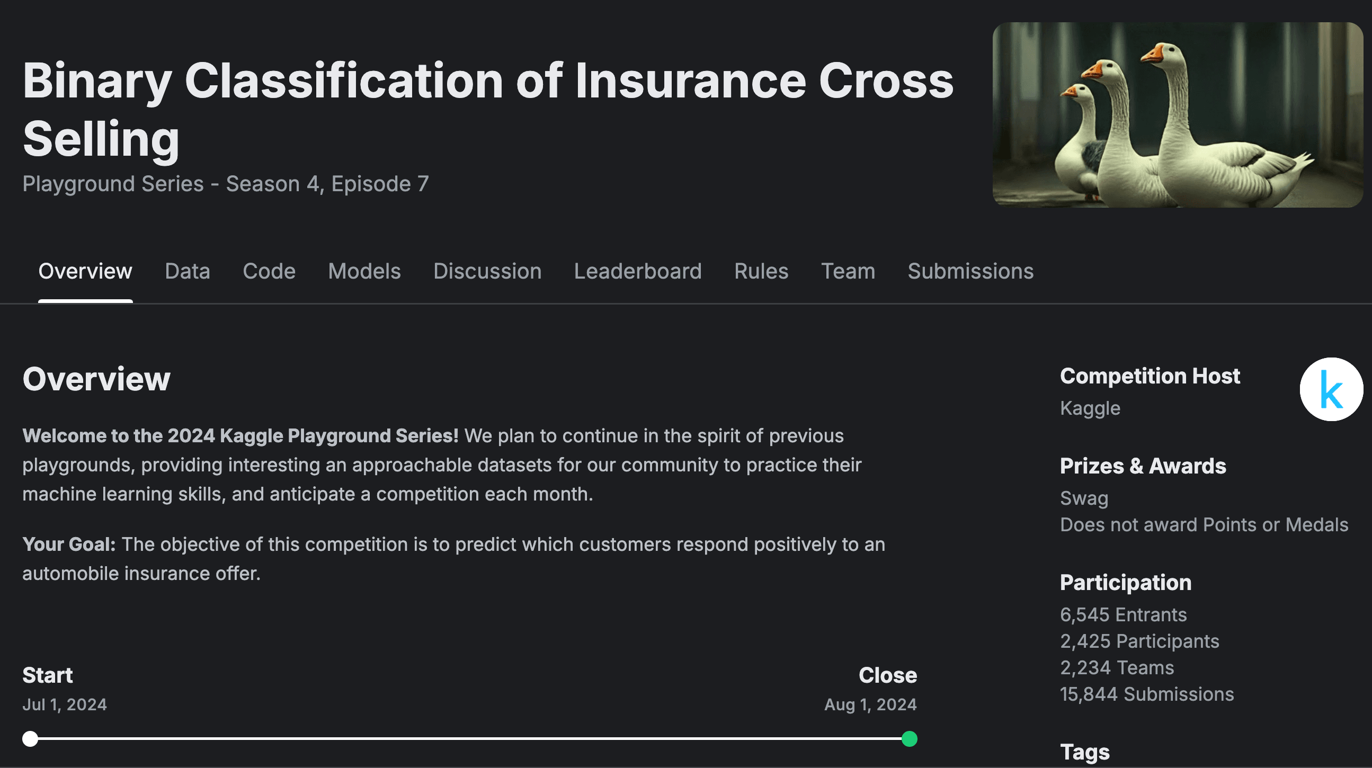Screen dimensions: 1372x768
Task: View the Leaderboard tab
Action: [638, 271]
